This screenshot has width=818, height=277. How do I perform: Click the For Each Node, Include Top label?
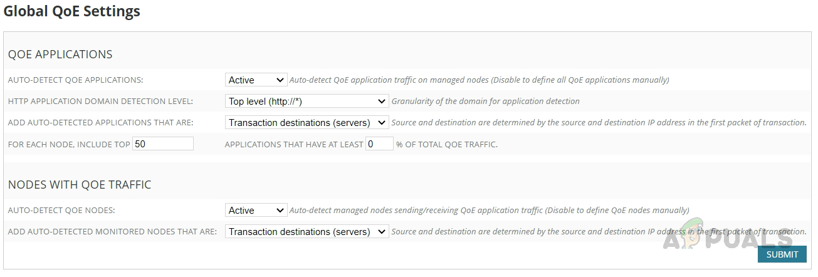click(x=69, y=144)
